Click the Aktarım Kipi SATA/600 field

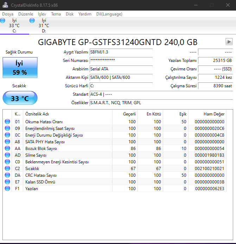(x=121, y=77)
